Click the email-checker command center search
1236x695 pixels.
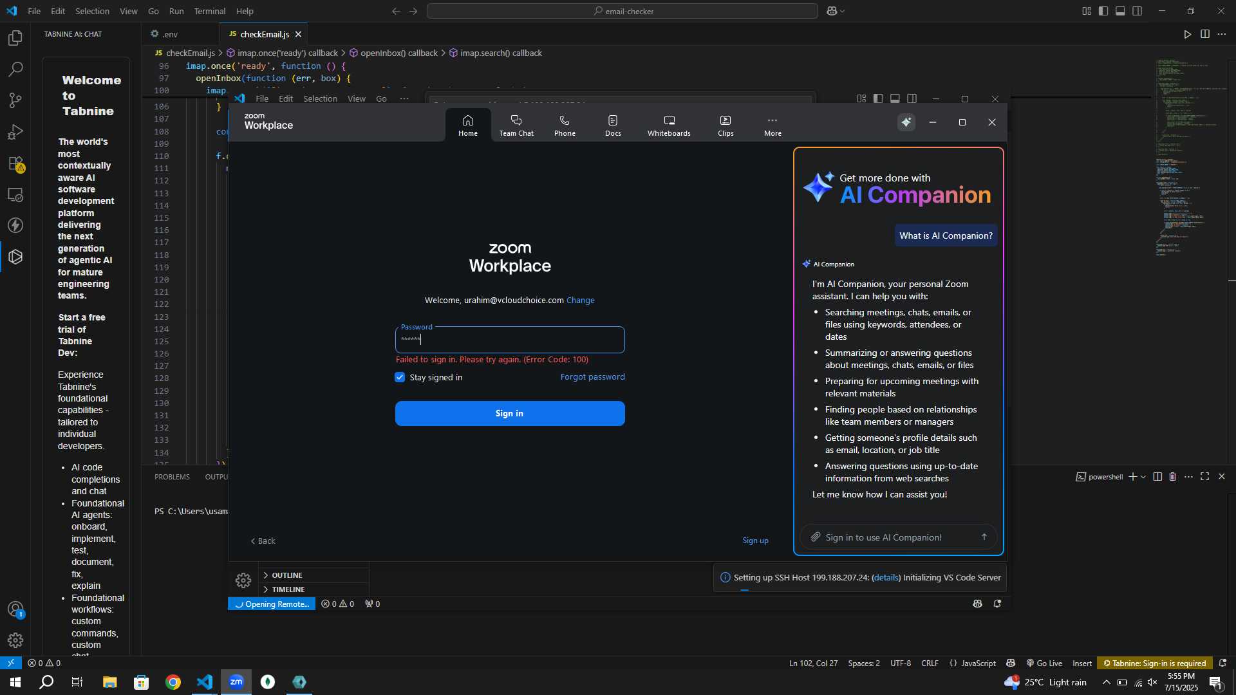tap(623, 11)
